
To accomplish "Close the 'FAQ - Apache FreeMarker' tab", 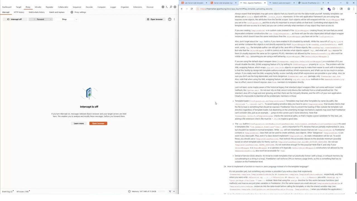I will tap(265, 3).
